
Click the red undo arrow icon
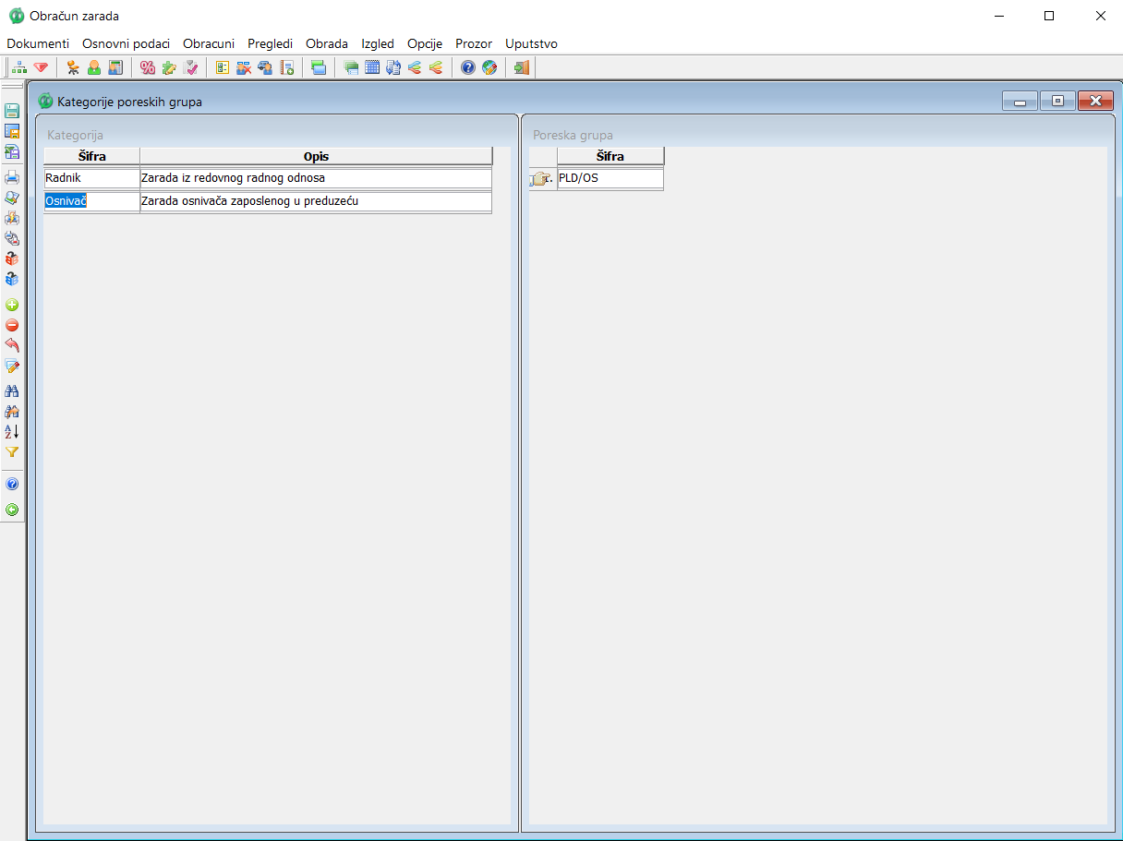tap(12, 345)
